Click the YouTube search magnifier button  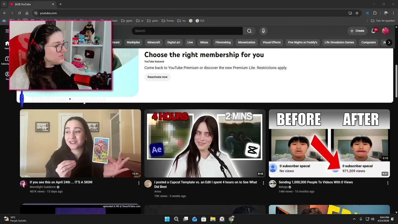point(249,31)
